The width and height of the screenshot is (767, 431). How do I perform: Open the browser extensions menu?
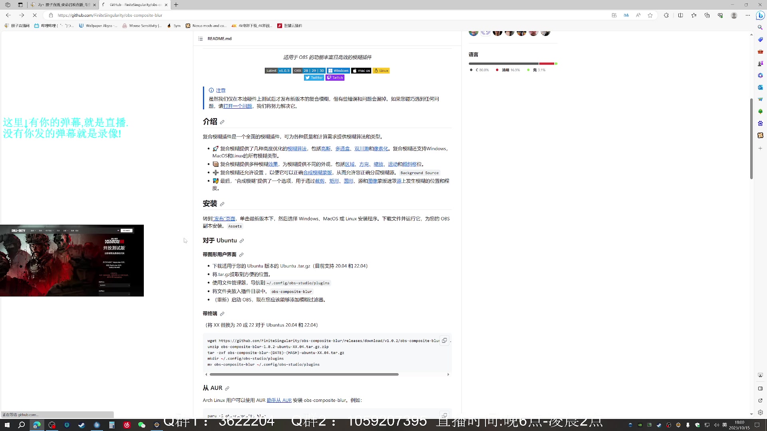(666, 15)
